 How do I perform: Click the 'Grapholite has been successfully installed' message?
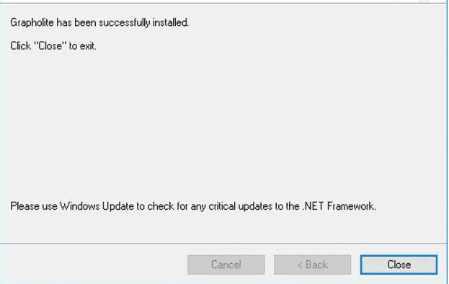[x=99, y=22]
